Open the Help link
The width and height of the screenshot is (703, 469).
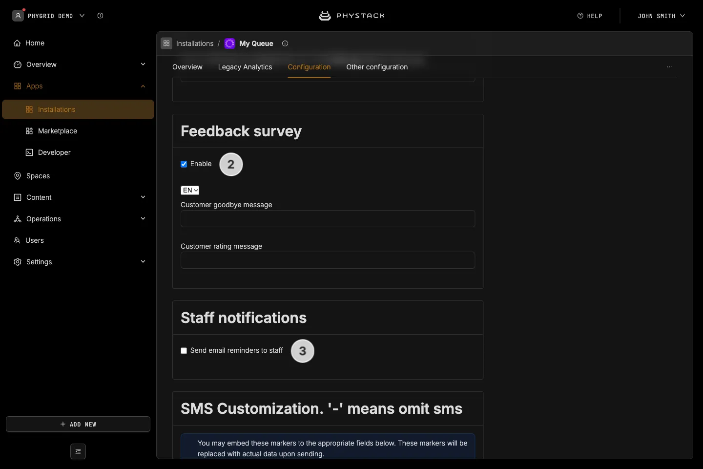[x=590, y=16]
